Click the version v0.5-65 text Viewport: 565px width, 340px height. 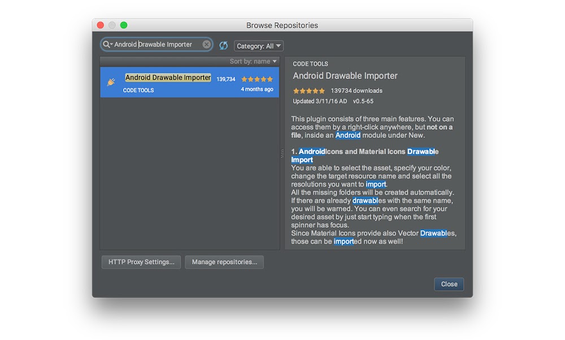pyautogui.click(x=363, y=101)
